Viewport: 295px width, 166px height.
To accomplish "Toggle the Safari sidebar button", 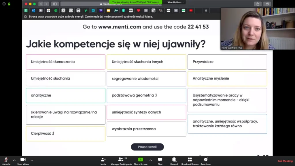I will (55, 4).
